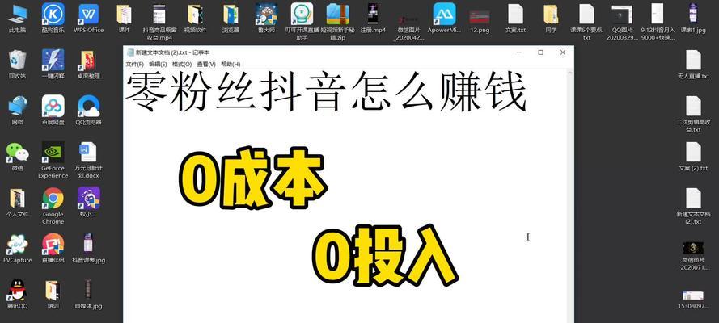Select the 微信图片_2020071 image with gold 3
719x323 pixels.
point(693,256)
